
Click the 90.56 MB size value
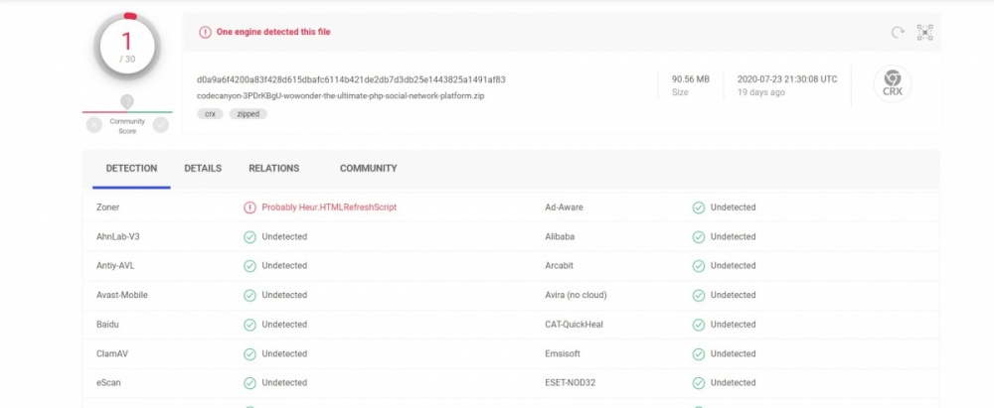(x=691, y=79)
